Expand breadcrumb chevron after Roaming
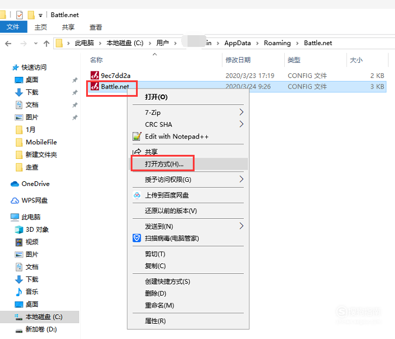The image size is (395, 339). tap(297, 43)
